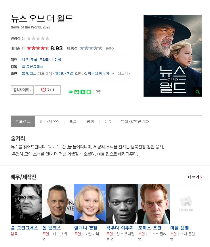
Task: Open 톰 행크스 cast photo
Action: pos(58,204)
